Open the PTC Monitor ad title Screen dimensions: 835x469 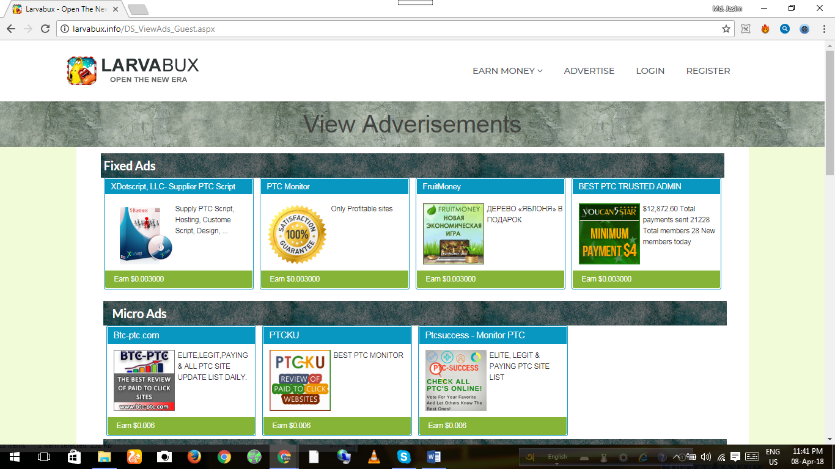(289, 186)
